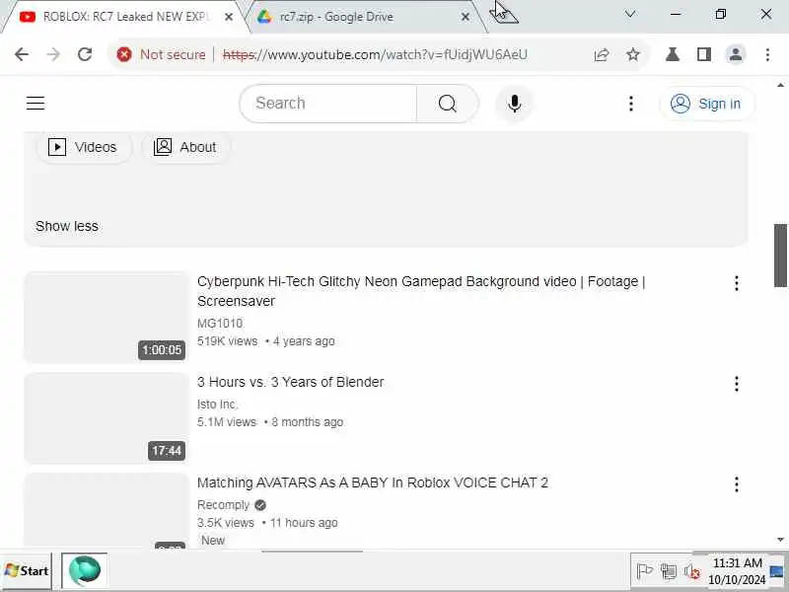This screenshot has width=789, height=592.
Task: Open options for Matching AVATARS video
Action: pyautogui.click(x=736, y=484)
